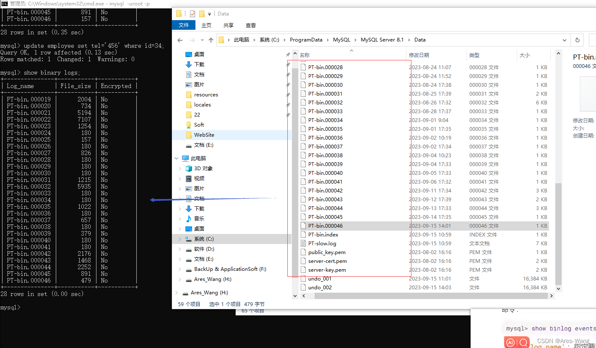This screenshot has height=348, width=596.
Task: Select the 3D 对象 icon in tree
Action: pos(189,168)
